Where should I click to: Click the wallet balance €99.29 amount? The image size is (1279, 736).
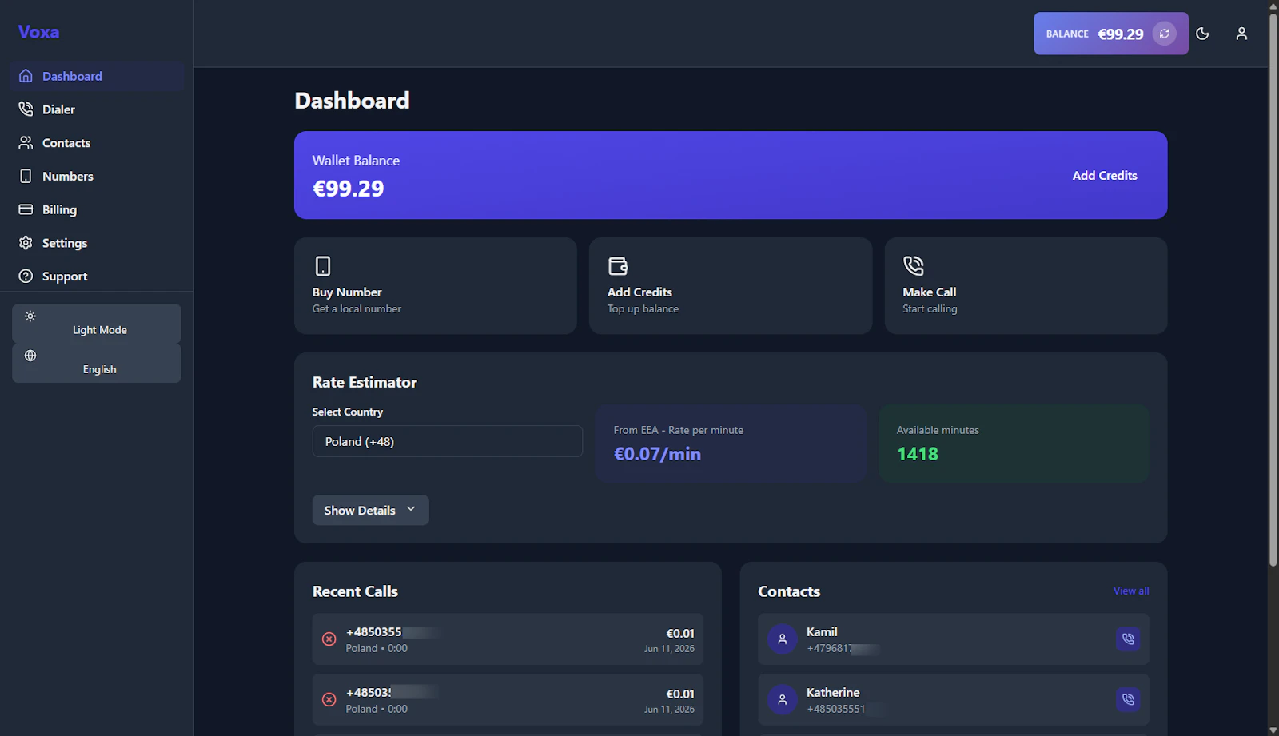[x=349, y=189]
